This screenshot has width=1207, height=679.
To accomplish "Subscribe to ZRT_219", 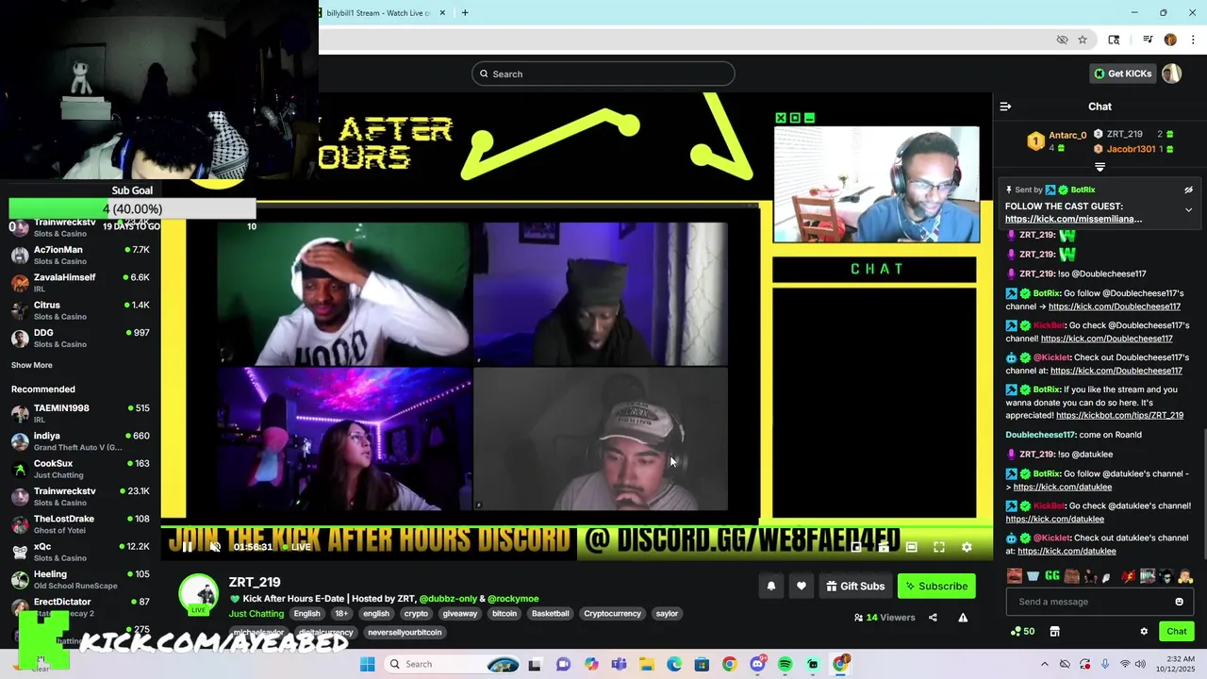I will click(x=936, y=587).
